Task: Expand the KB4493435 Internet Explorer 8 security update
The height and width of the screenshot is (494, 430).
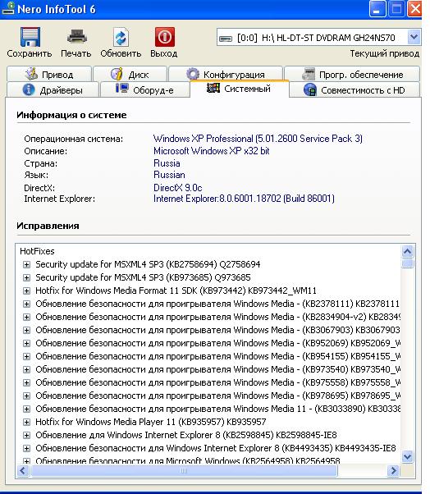Action: 27,448
